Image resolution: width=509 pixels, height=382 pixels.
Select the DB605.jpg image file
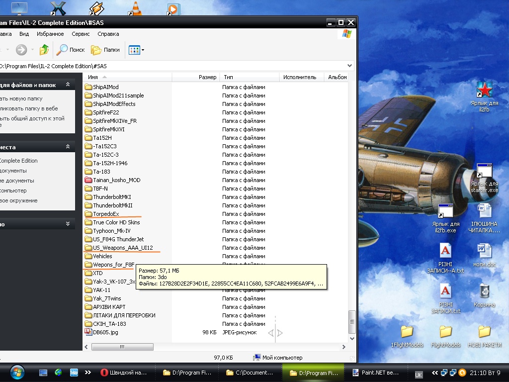pos(105,332)
